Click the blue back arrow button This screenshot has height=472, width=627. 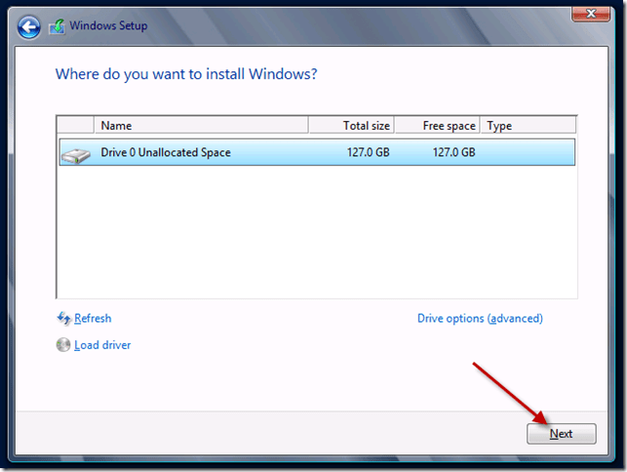tap(29, 26)
